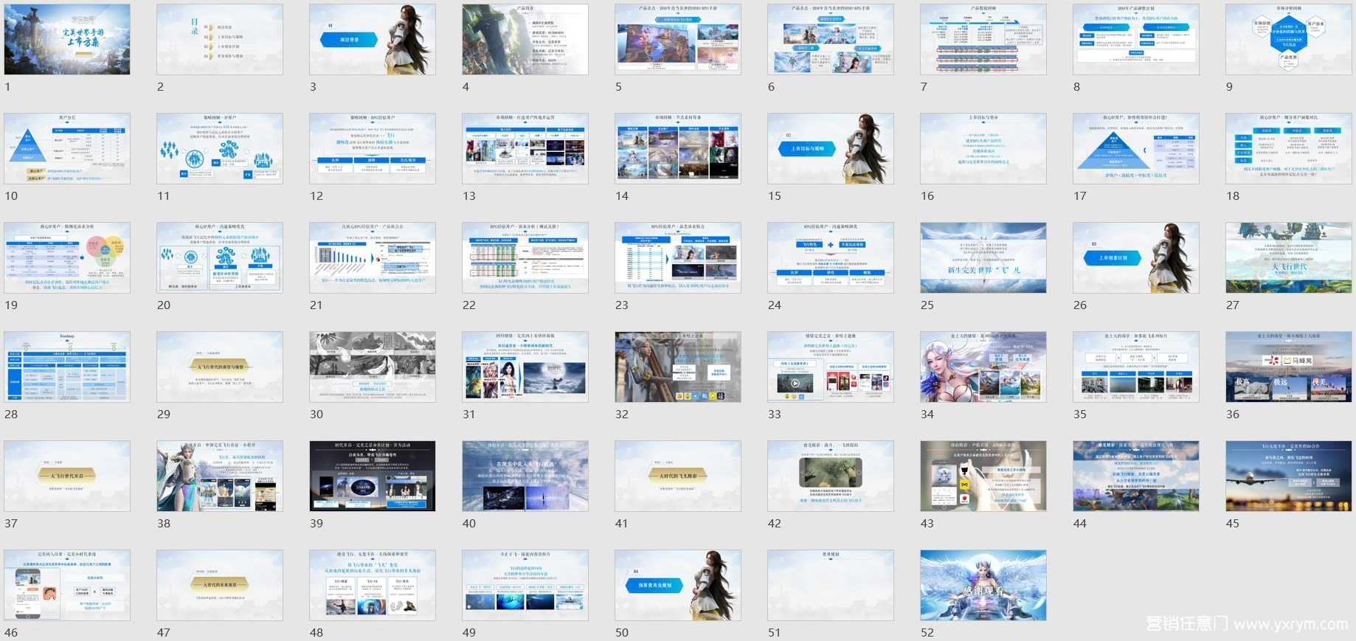The image size is (1356, 641).
Task: Select slide 49 thumbnail
Action: click(525, 585)
